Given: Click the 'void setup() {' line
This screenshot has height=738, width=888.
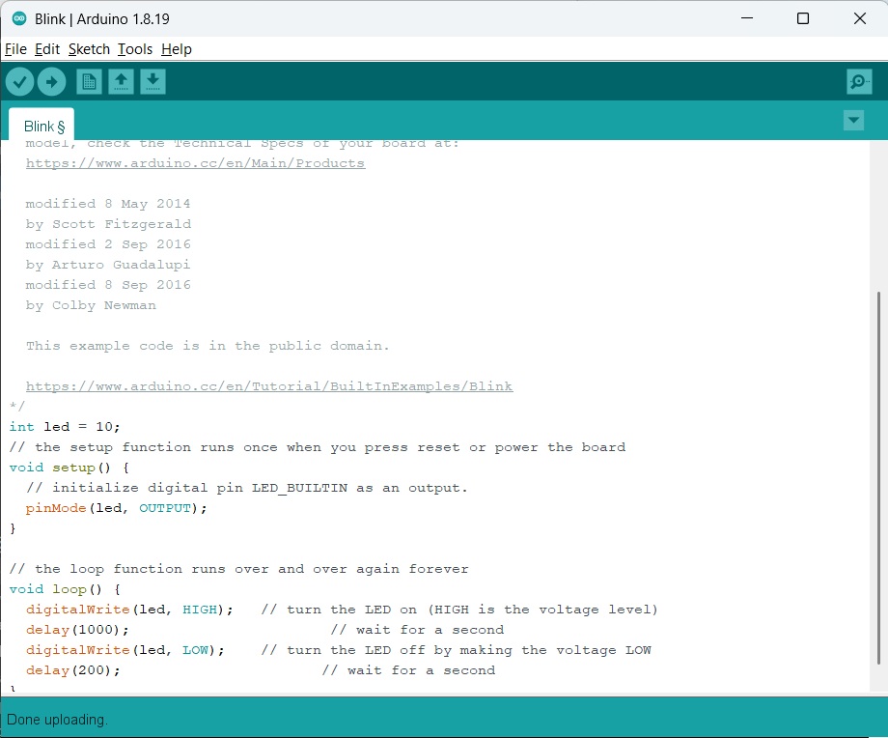Looking at the screenshot, I should tap(69, 468).
